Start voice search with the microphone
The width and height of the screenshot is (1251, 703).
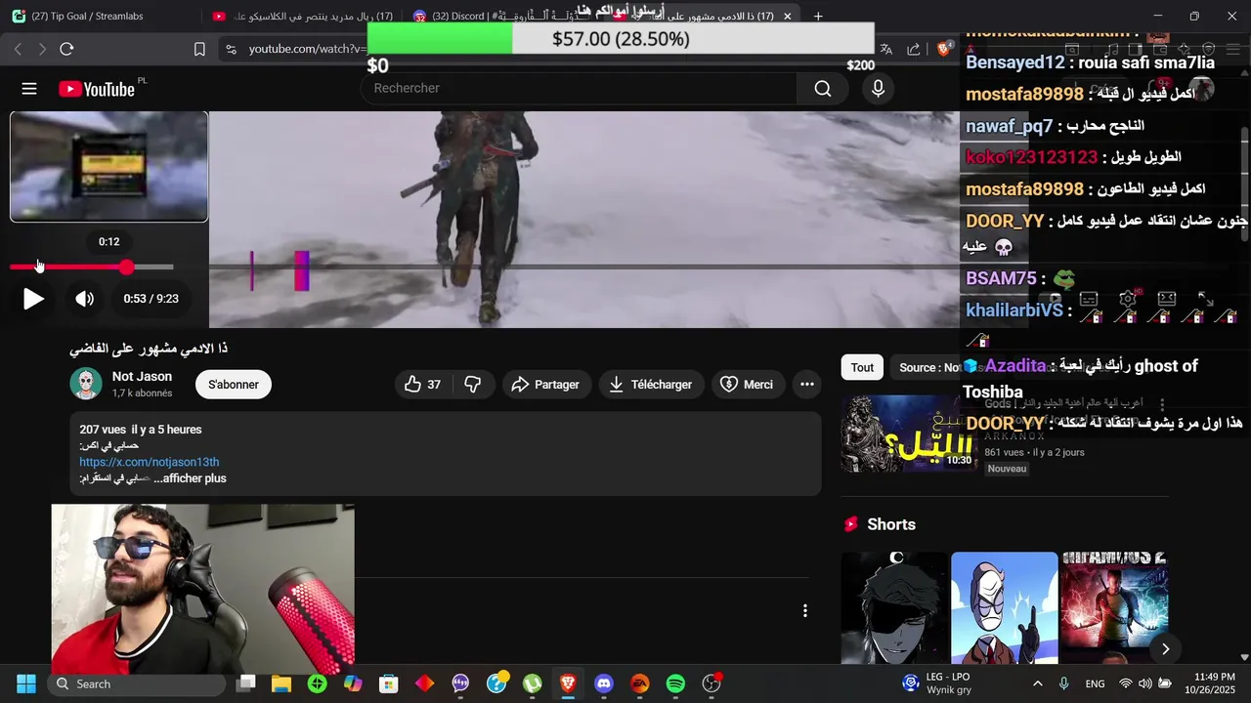(878, 89)
